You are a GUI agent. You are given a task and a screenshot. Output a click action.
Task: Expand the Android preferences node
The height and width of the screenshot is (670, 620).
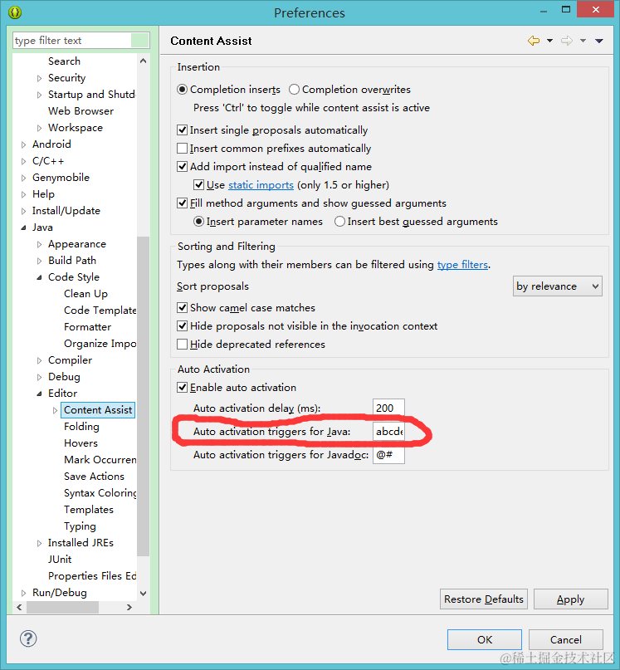(23, 144)
